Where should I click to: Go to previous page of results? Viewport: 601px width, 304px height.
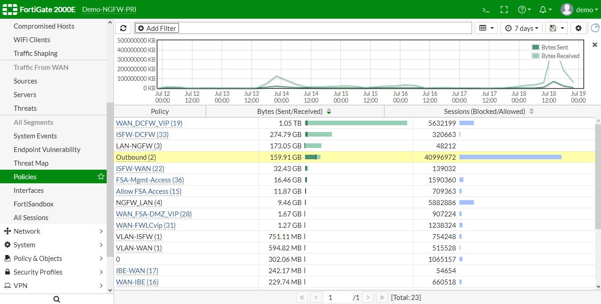click(316, 297)
